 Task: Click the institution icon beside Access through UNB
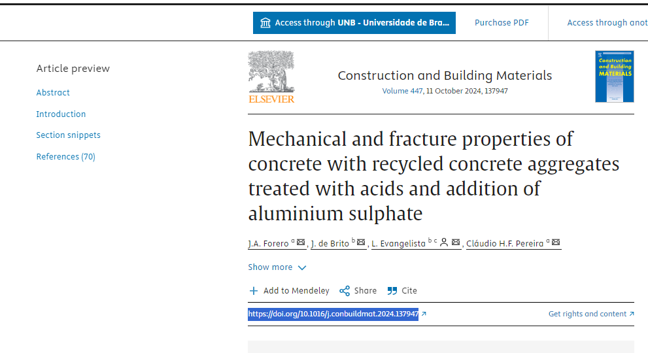[265, 23]
